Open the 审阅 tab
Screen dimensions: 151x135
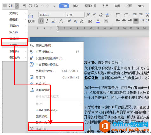point(117,6)
